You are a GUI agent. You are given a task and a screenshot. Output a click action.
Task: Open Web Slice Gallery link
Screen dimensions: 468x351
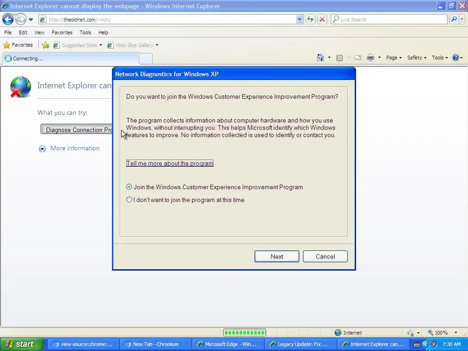(x=131, y=45)
